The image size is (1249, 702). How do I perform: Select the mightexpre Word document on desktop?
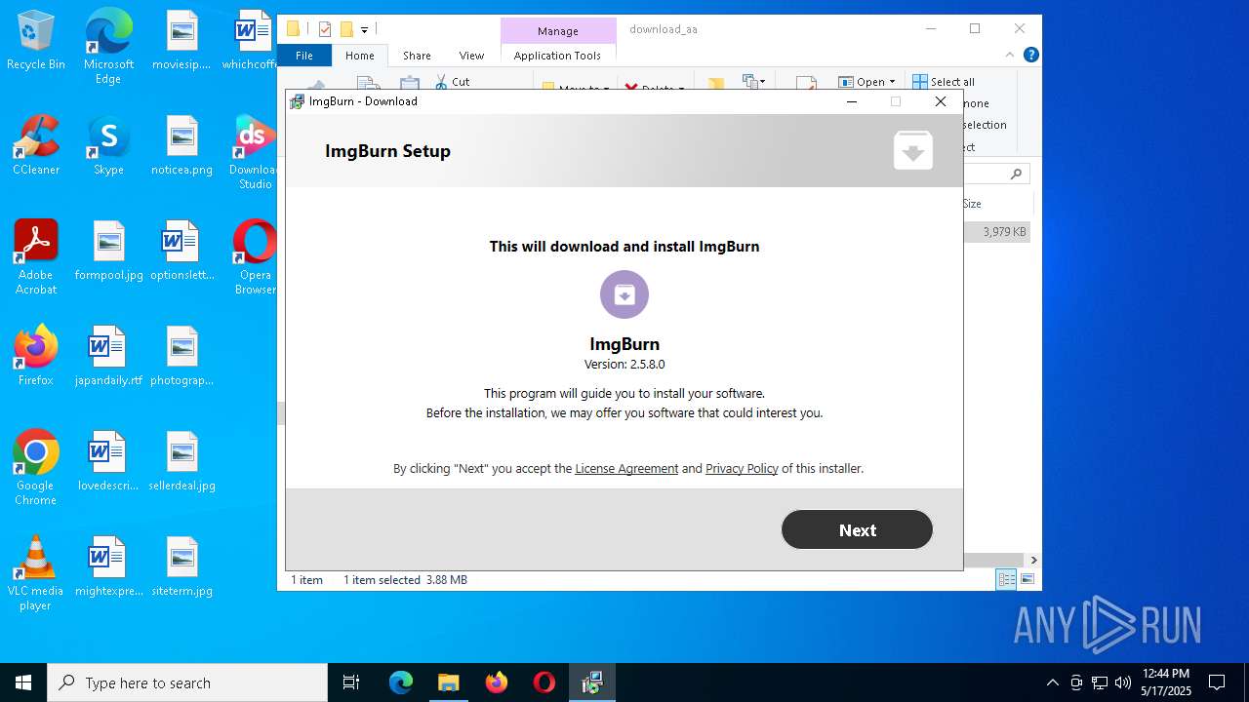[x=108, y=566]
